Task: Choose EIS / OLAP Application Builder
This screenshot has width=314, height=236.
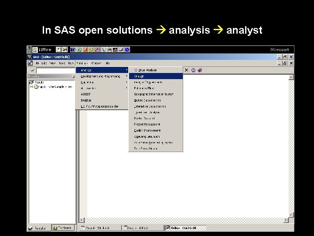Action: tap(102, 106)
